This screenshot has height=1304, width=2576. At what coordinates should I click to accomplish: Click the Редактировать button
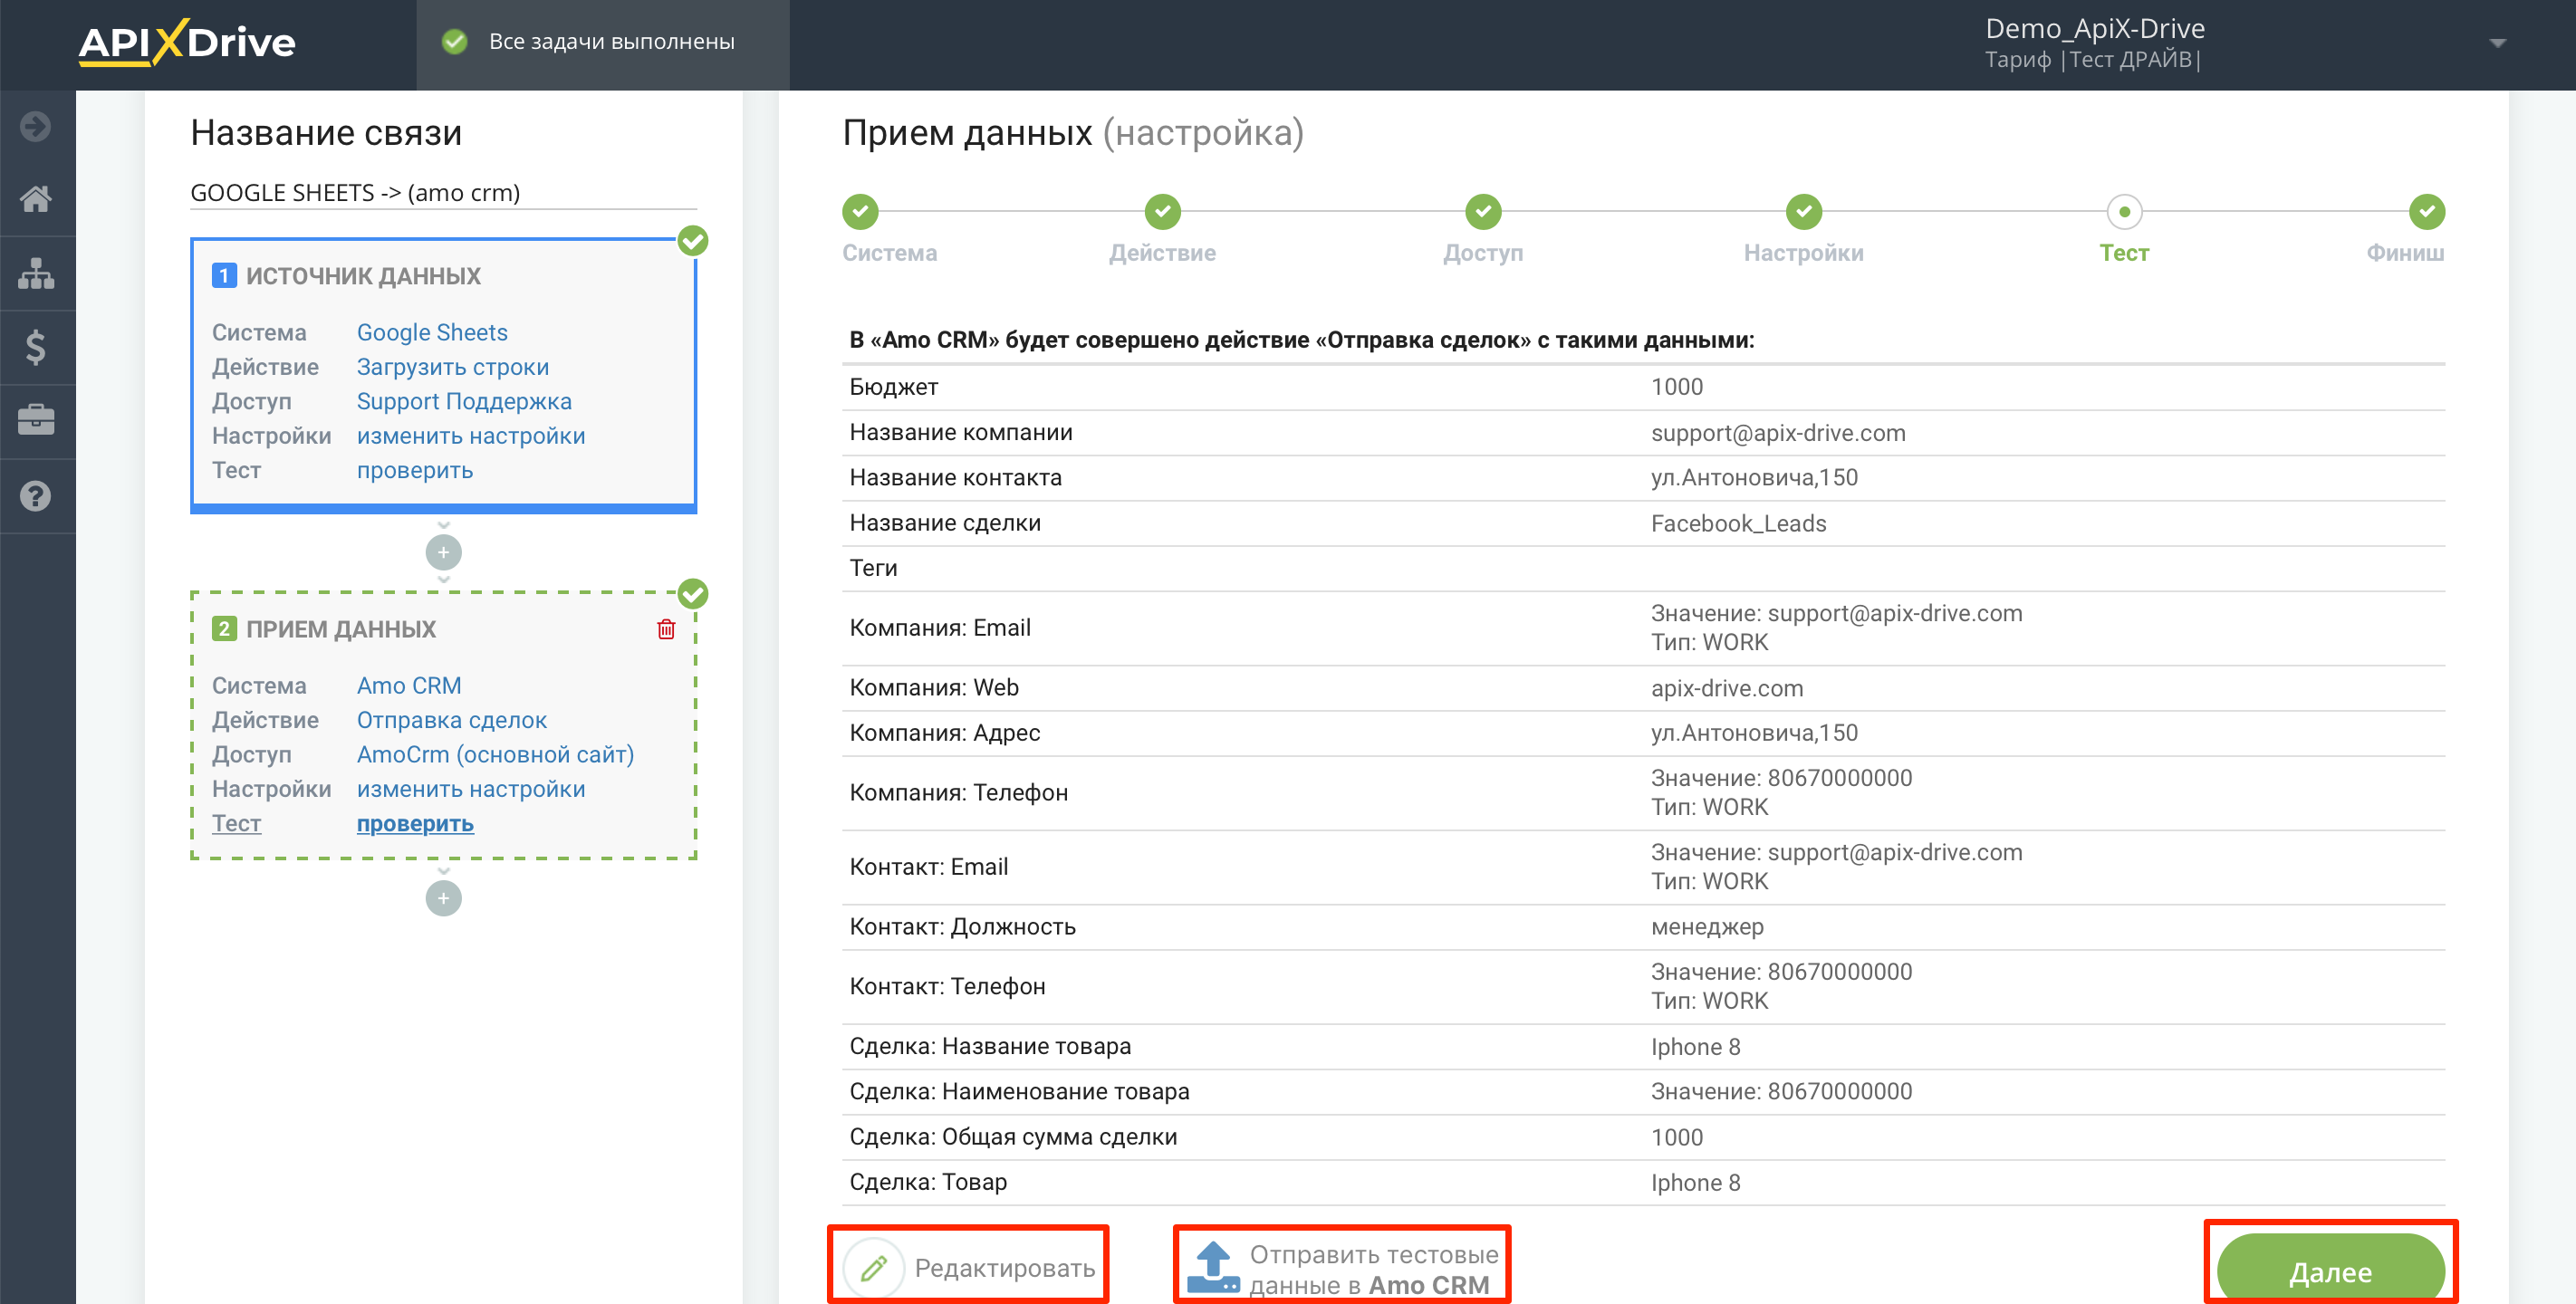tap(969, 1267)
